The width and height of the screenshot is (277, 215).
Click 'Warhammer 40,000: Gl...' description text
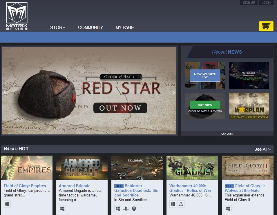(x=191, y=195)
